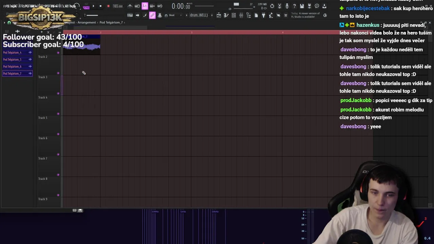434x244 pixels.
Task: Open the Playlist view icon
Action: point(219,15)
